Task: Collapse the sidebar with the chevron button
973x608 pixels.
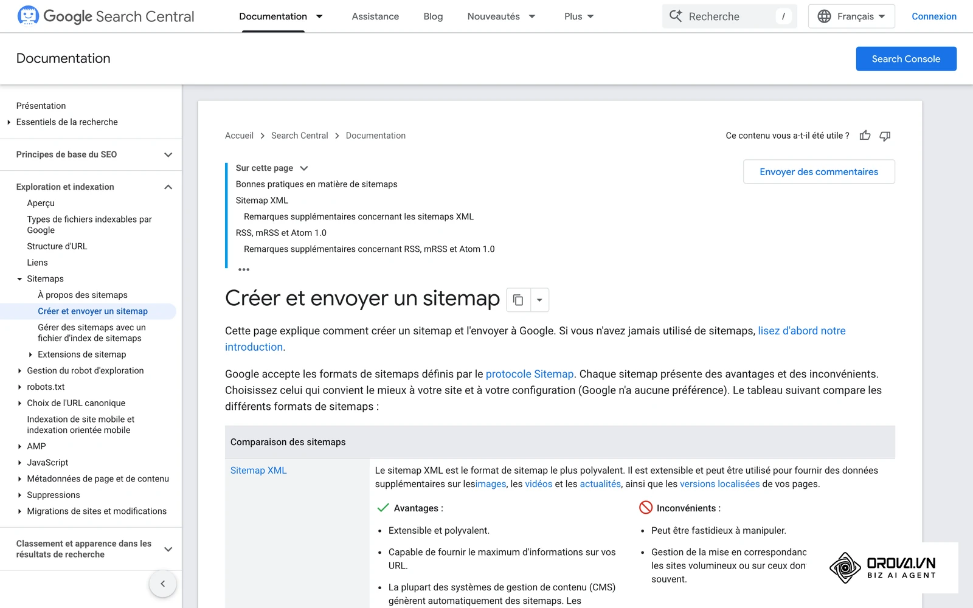Action: (162, 584)
